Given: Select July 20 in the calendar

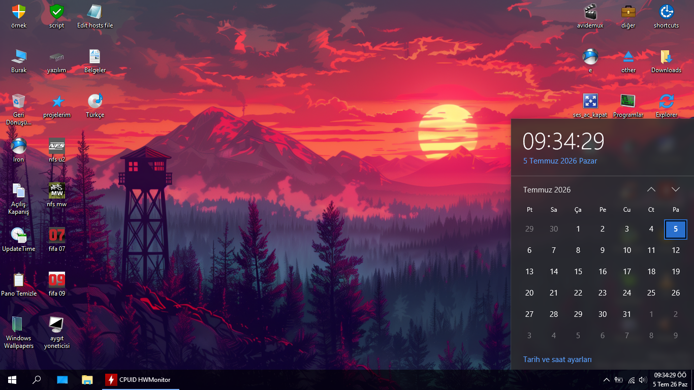Looking at the screenshot, I should (529, 293).
